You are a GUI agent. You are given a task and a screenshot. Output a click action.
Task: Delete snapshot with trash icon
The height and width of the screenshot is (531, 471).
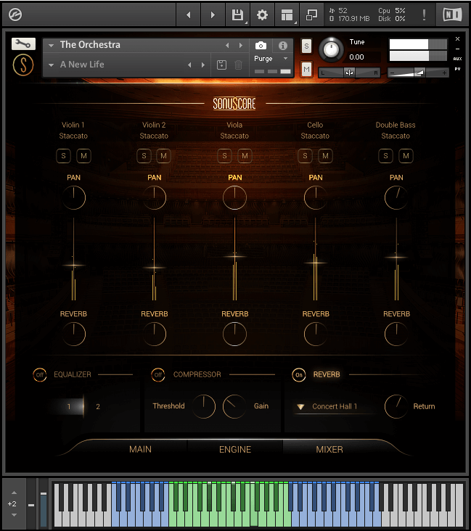238,65
